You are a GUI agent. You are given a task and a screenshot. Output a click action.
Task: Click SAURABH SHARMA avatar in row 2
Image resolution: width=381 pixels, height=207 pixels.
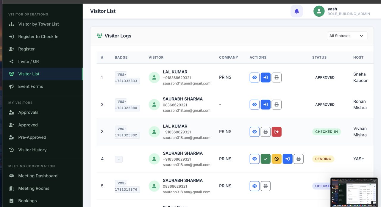click(154, 105)
